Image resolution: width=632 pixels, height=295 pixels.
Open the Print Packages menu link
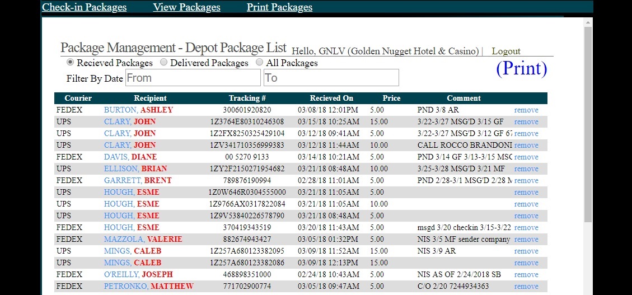279,7
